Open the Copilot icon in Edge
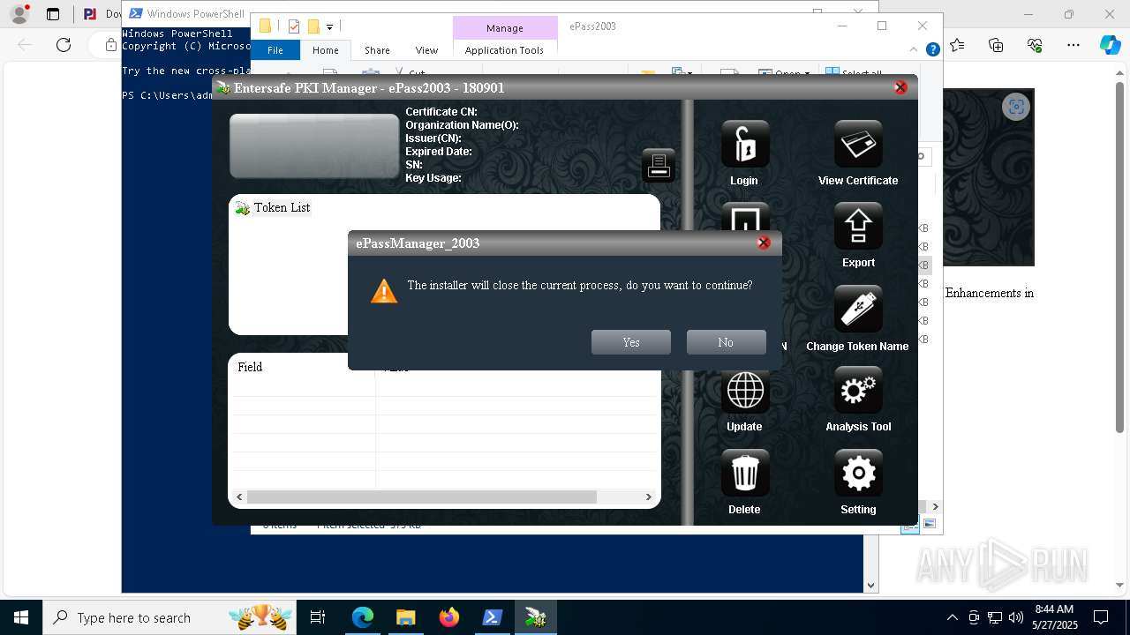This screenshot has height=635, width=1130. 1110,45
